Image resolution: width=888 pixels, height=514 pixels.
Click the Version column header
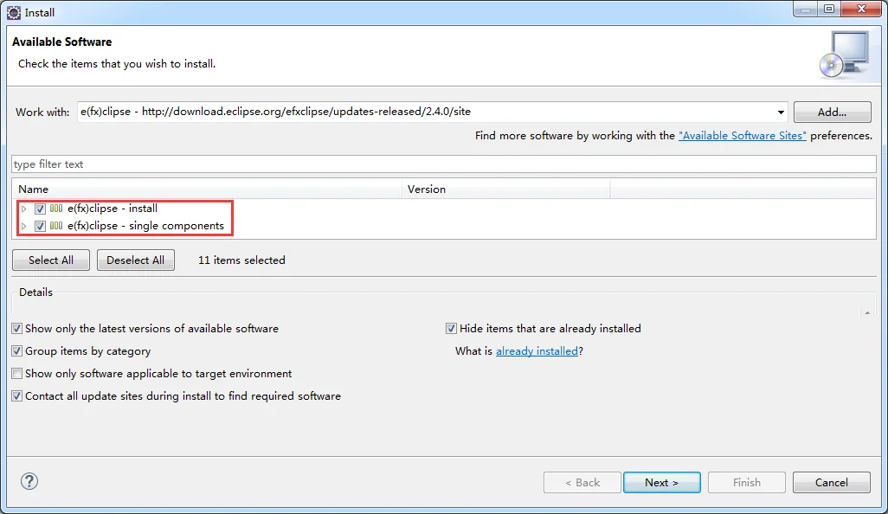506,189
